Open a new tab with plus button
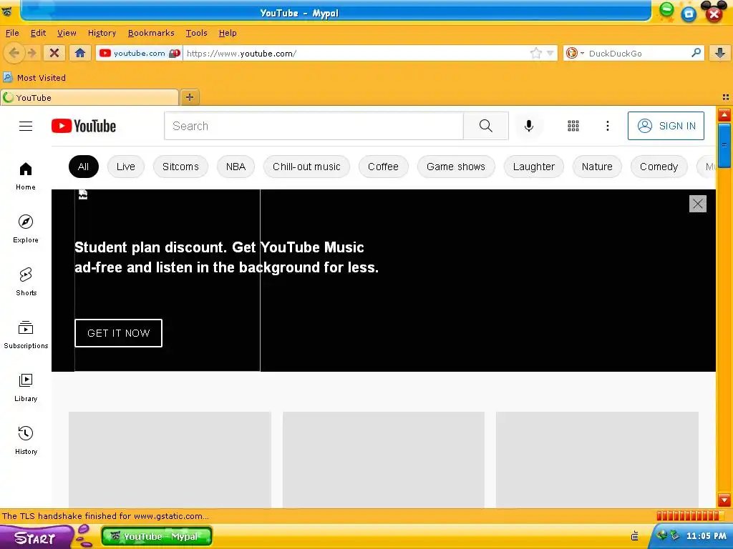733x549 pixels. click(x=189, y=97)
